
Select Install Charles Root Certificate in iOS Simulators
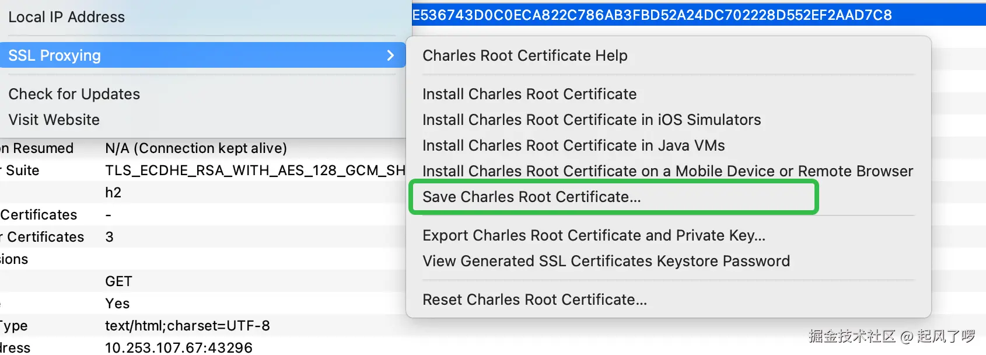click(x=592, y=120)
